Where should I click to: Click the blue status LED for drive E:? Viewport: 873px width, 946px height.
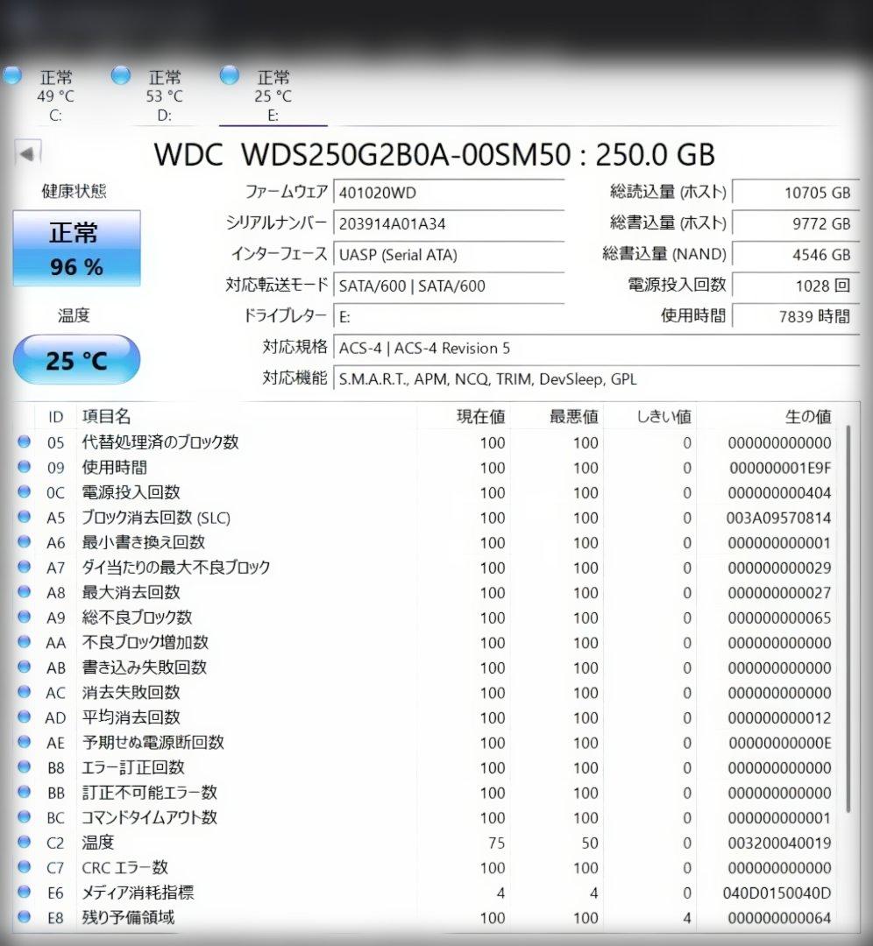230,75
